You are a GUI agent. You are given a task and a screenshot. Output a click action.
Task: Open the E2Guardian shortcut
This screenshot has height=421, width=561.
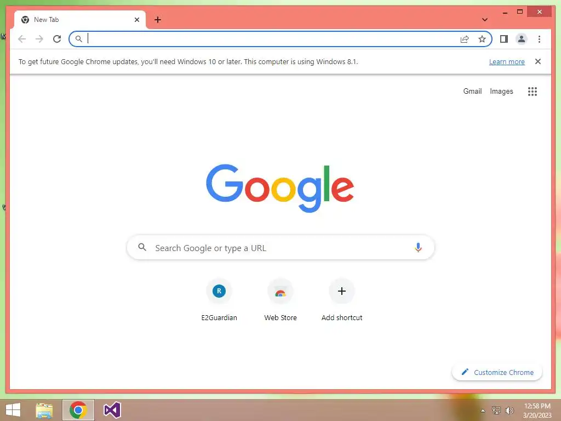point(219,300)
